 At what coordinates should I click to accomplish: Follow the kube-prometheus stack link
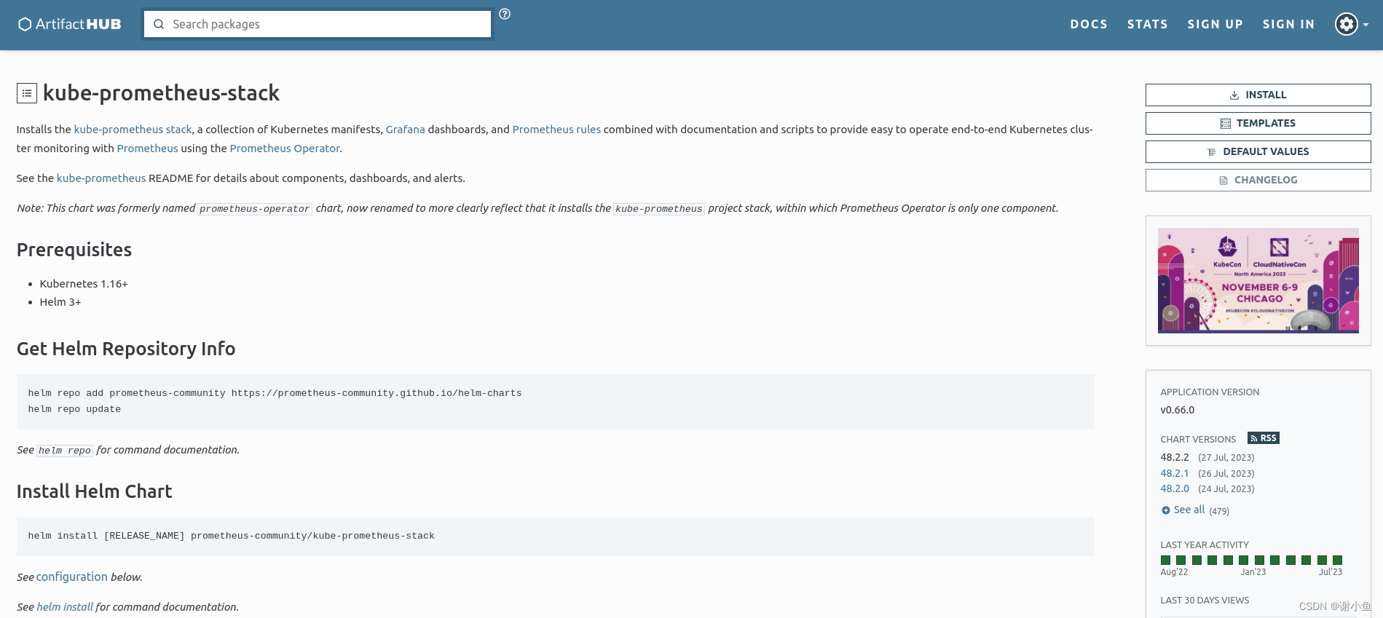[133, 130]
